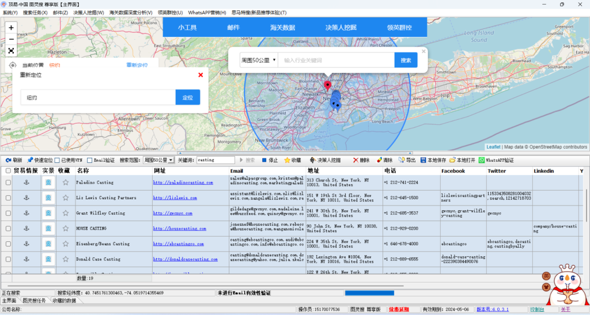The height and width of the screenshot is (315, 590).
Task: Click the map fullscreen icon
Action: [x=11, y=51]
